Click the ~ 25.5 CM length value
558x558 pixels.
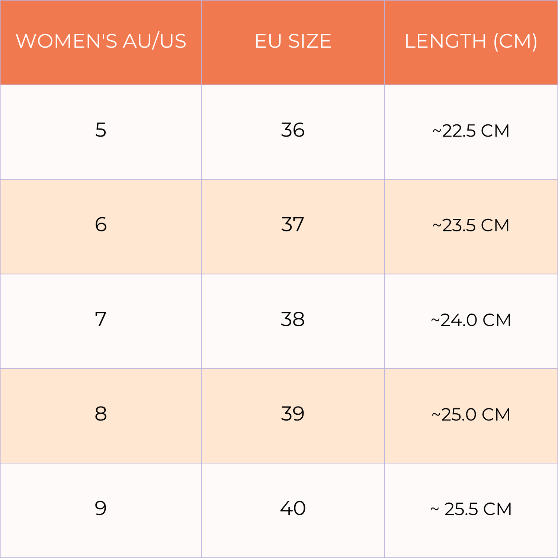tap(471, 509)
